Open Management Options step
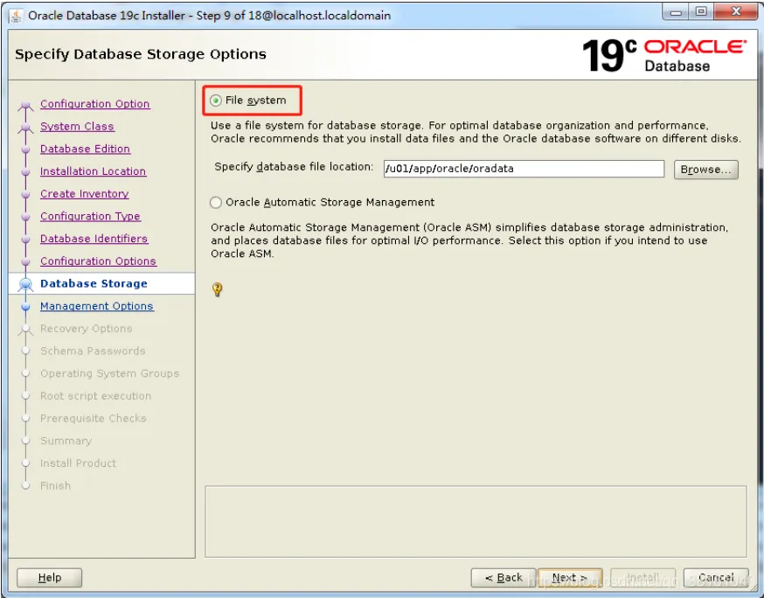764x598 pixels. coord(97,306)
